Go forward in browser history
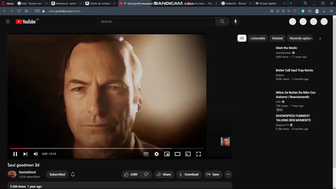The width and height of the screenshot is (336, 189). (12, 11)
